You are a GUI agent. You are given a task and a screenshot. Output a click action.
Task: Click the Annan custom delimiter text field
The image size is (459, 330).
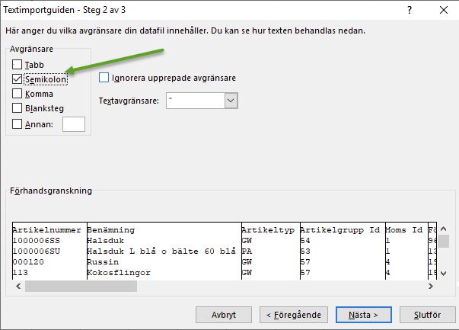pyautogui.click(x=73, y=123)
